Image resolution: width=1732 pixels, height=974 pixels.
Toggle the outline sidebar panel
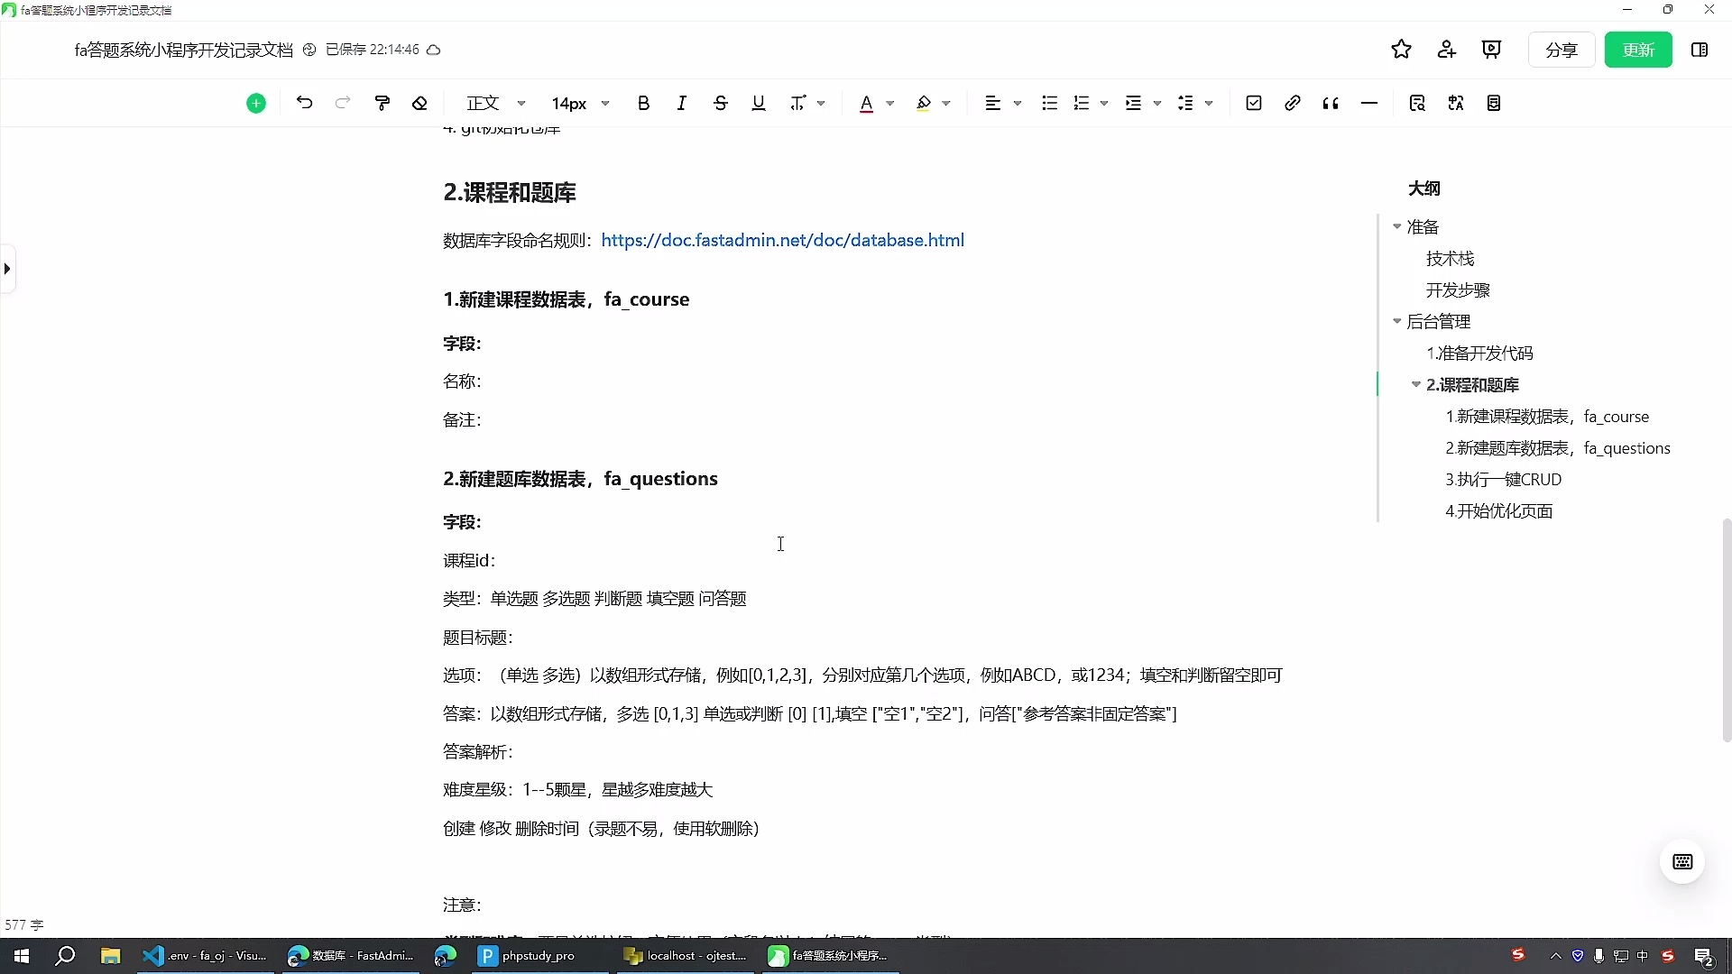[x=1700, y=50]
